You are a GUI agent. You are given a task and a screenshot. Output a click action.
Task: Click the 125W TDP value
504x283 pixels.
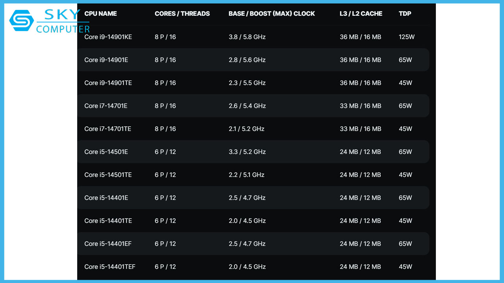coord(407,37)
